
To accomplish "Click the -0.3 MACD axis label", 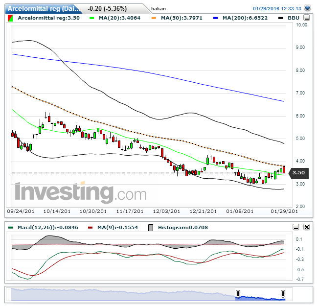I will [x=300, y=259].
